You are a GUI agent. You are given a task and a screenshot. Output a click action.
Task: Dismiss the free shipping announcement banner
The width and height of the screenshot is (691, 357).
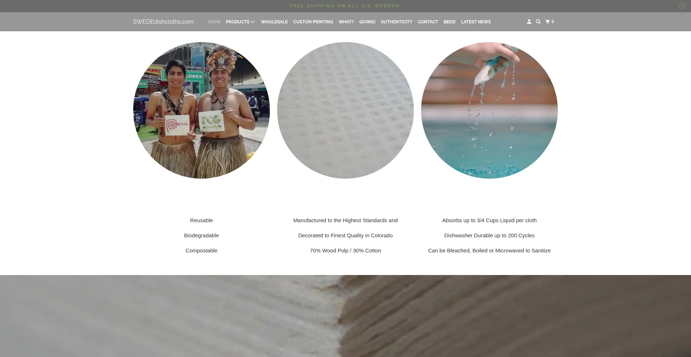tap(682, 6)
